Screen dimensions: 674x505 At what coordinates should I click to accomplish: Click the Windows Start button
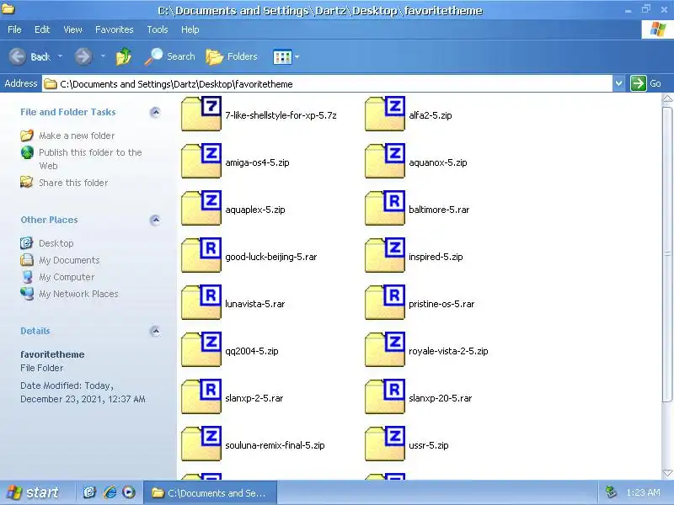[33, 492]
